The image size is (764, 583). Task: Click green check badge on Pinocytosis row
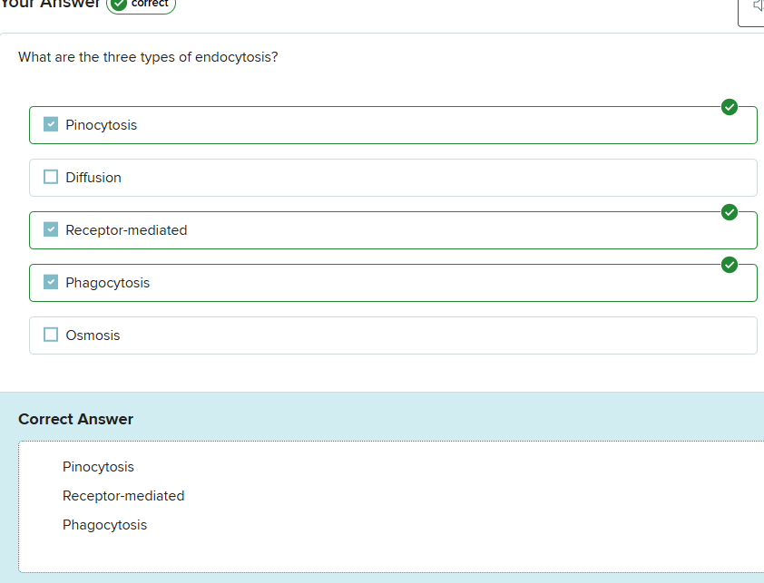pyautogui.click(x=729, y=107)
